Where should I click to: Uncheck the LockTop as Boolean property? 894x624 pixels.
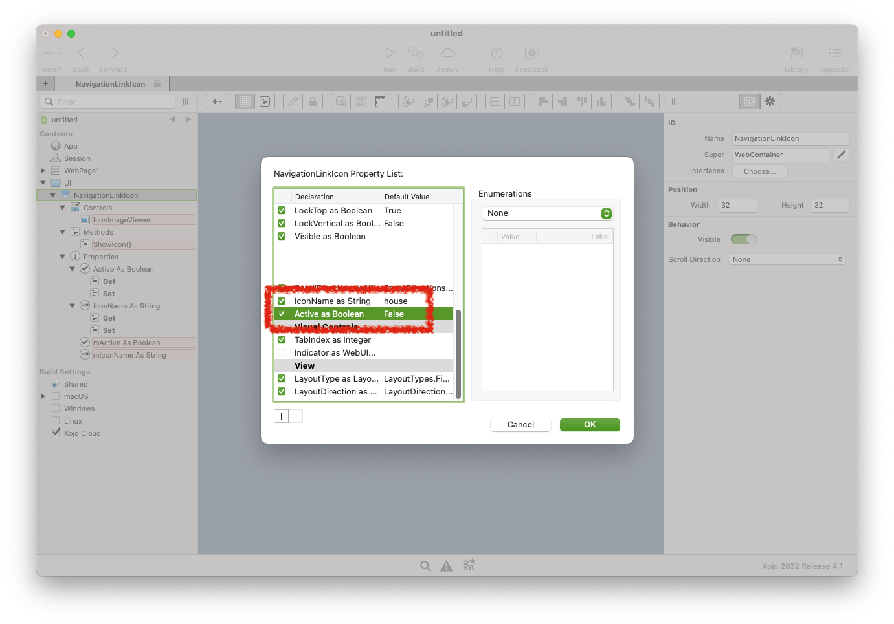(282, 210)
